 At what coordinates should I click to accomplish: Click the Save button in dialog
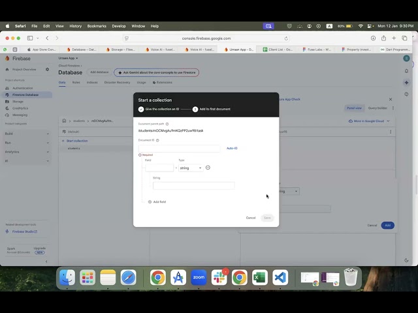267,218
